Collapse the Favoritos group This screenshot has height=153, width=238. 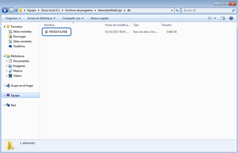click(4, 26)
